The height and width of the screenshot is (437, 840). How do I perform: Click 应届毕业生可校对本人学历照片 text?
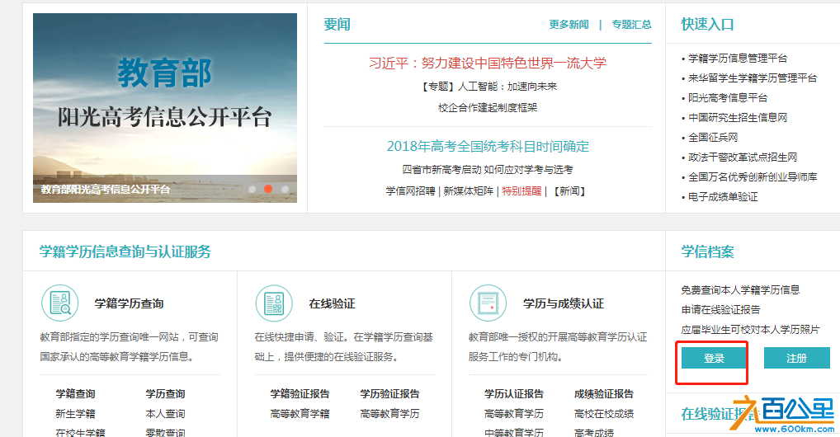[751, 330]
